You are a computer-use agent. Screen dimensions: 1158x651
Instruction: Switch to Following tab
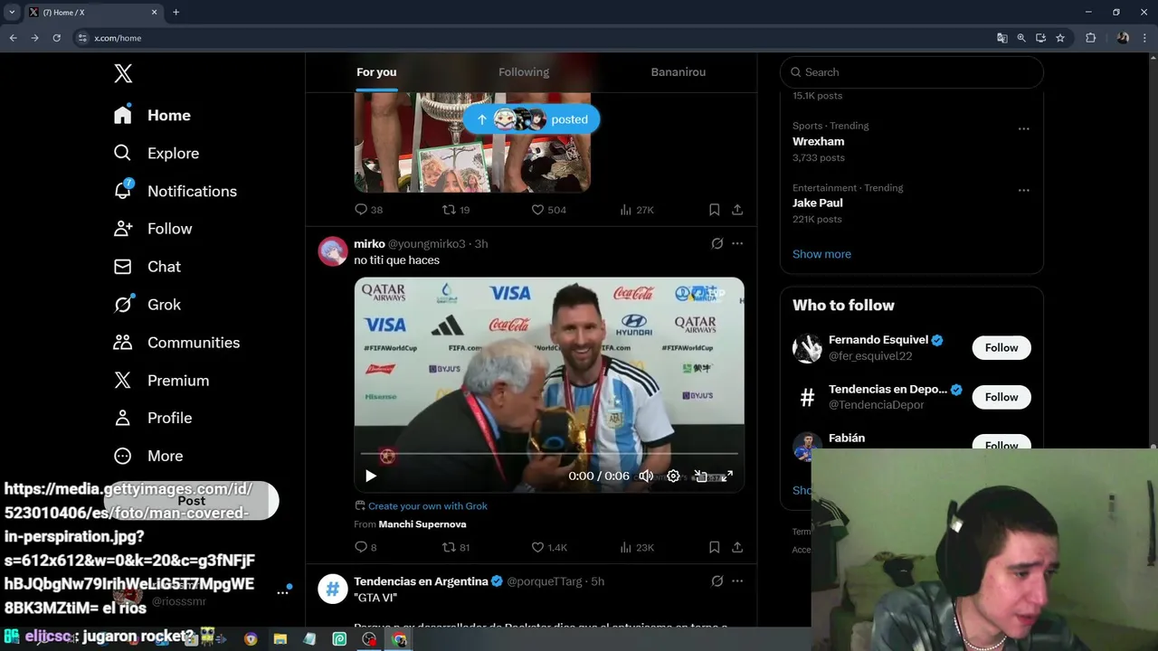coord(524,72)
